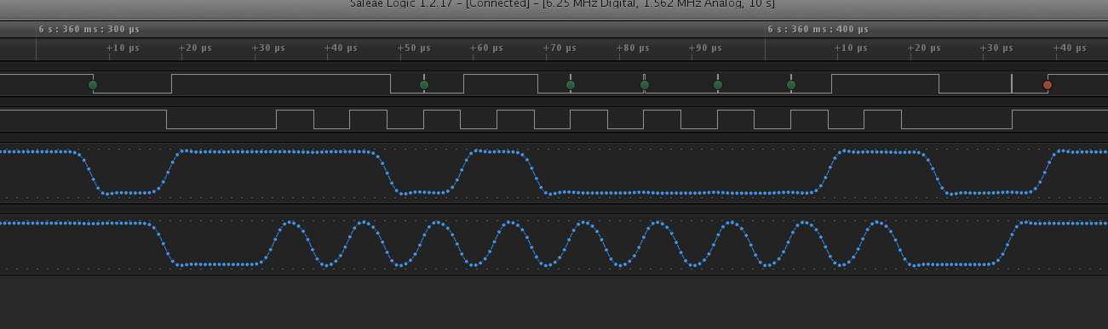This screenshot has width=1108, height=329.
Task: Select the green marker under the +90 µs tick
Action: point(718,85)
